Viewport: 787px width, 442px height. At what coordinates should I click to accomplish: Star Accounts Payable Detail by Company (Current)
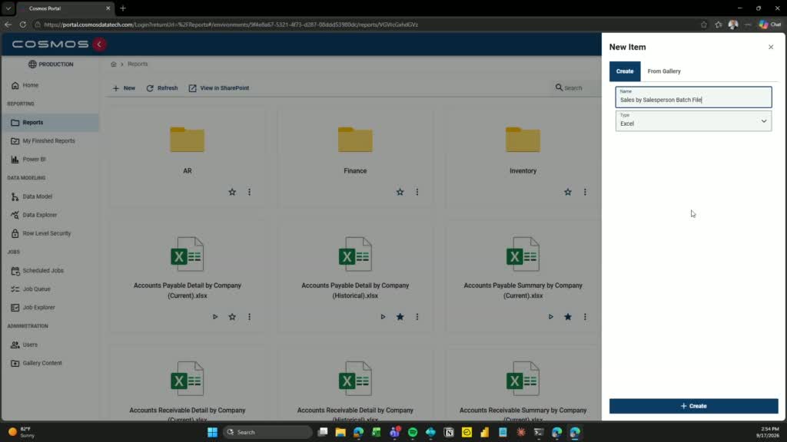[232, 317]
